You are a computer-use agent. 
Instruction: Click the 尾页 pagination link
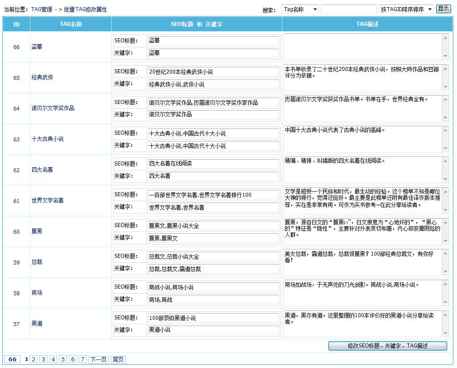[x=118, y=359]
